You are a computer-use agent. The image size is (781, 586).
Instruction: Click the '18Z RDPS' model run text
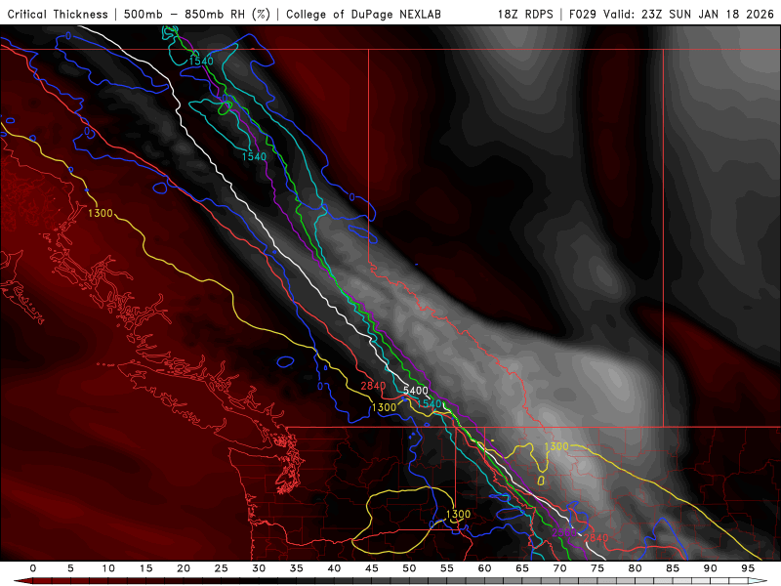tap(525, 15)
